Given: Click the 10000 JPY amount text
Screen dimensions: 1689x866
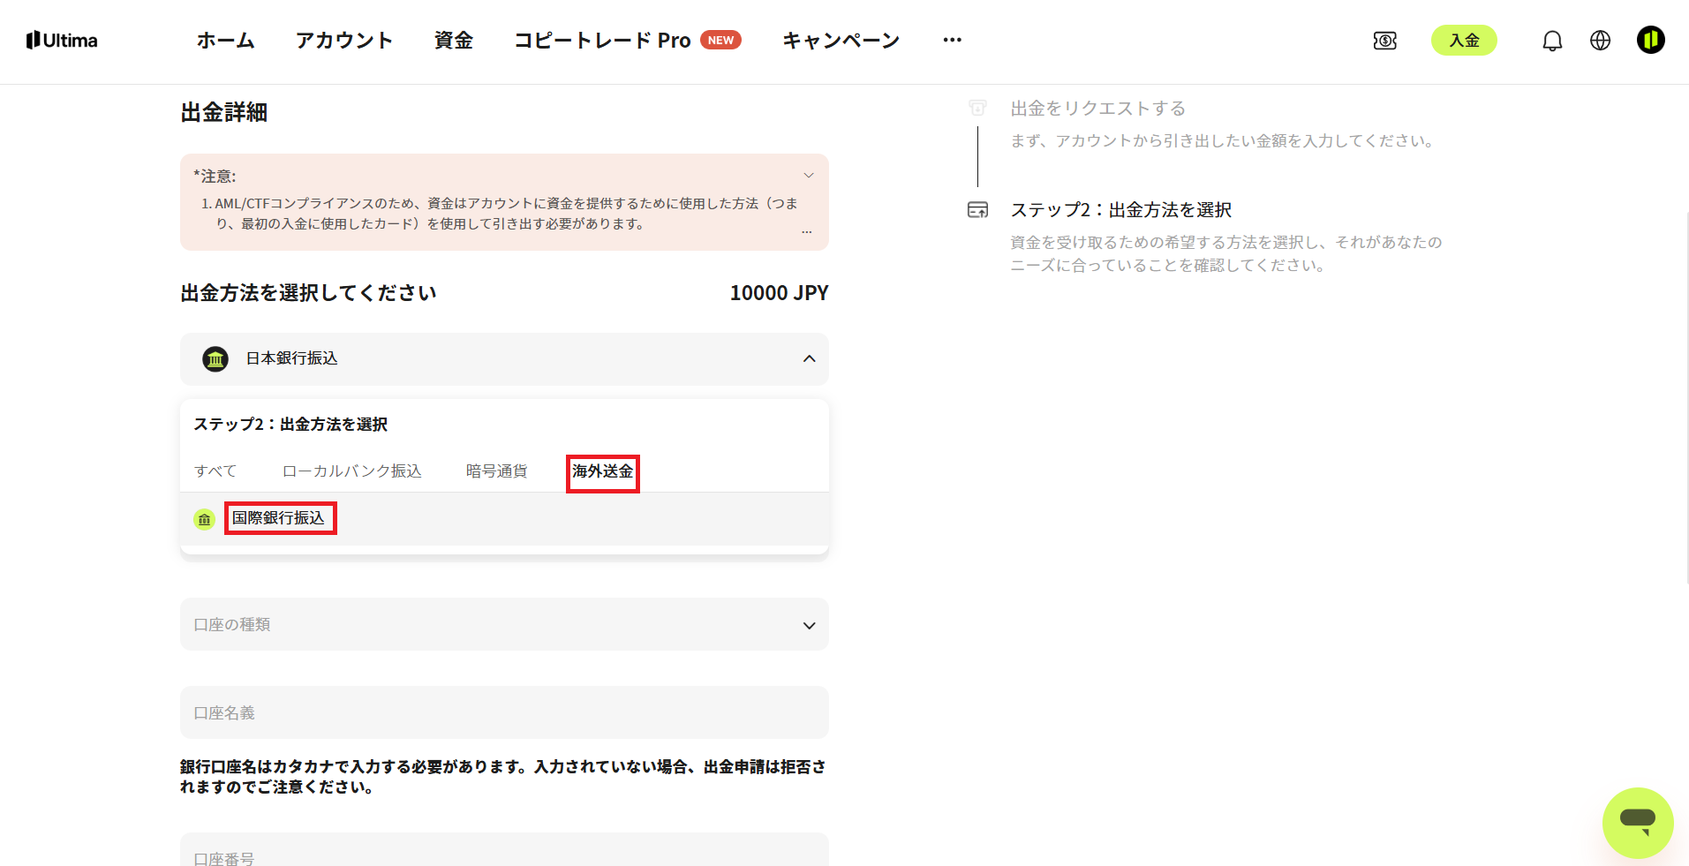Looking at the screenshot, I should (x=779, y=293).
